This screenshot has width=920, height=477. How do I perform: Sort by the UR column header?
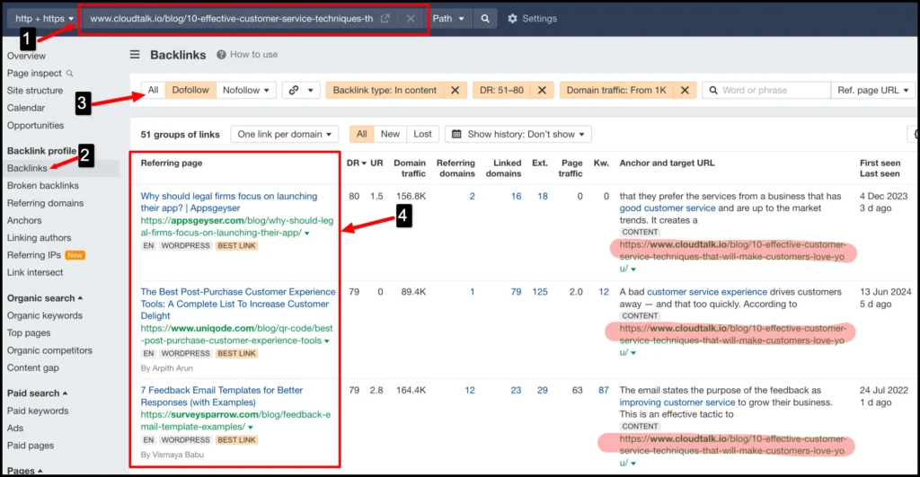(376, 163)
